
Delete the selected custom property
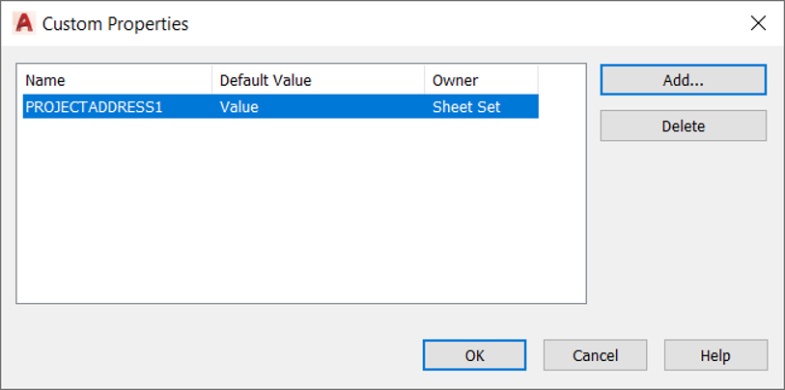[683, 125]
